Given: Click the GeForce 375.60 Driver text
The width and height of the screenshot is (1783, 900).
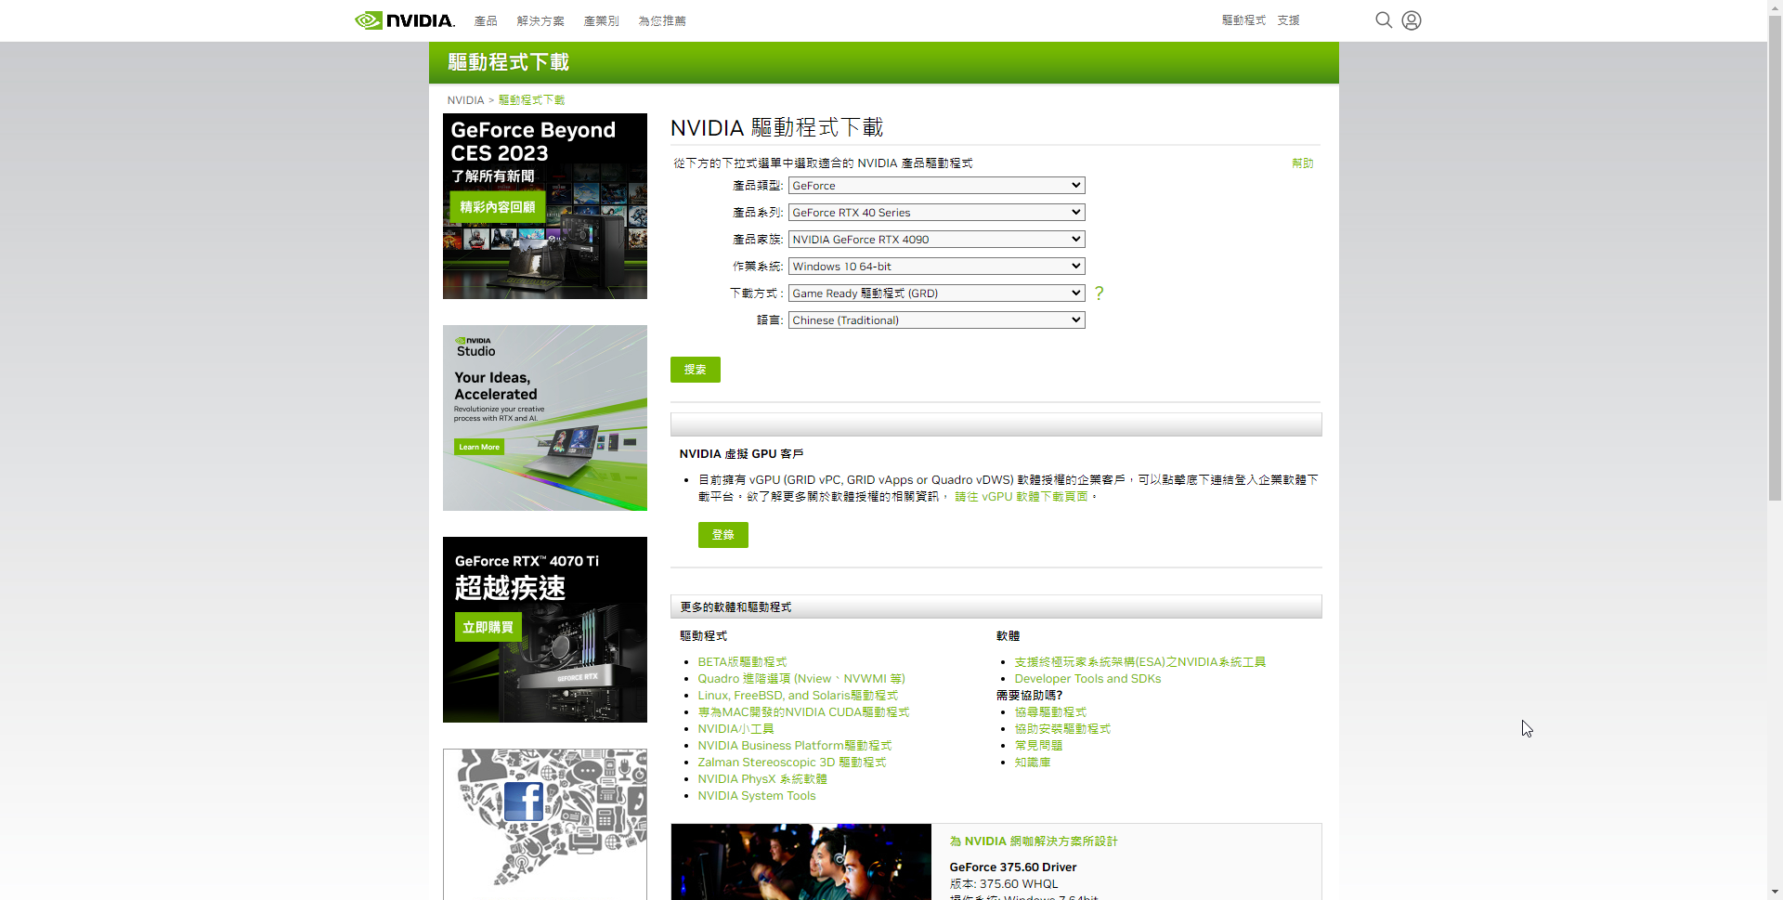Looking at the screenshot, I should click(x=1013, y=867).
